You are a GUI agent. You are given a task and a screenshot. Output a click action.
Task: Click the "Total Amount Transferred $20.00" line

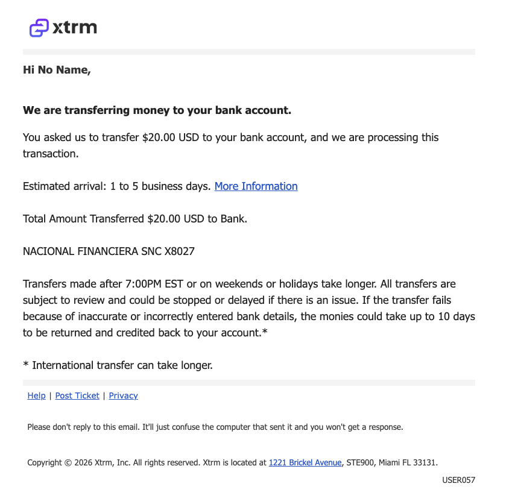coord(135,219)
